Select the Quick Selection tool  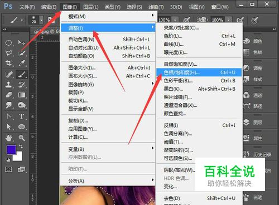pos(22,53)
